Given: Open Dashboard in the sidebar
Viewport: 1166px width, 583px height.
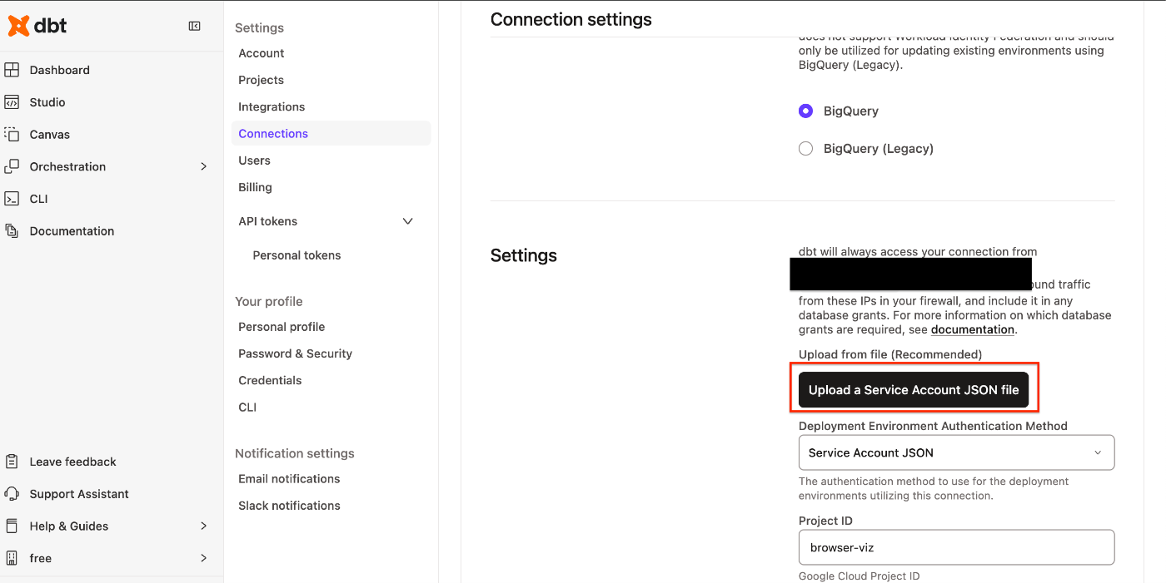Looking at the screenshot, I should [60, 70].
